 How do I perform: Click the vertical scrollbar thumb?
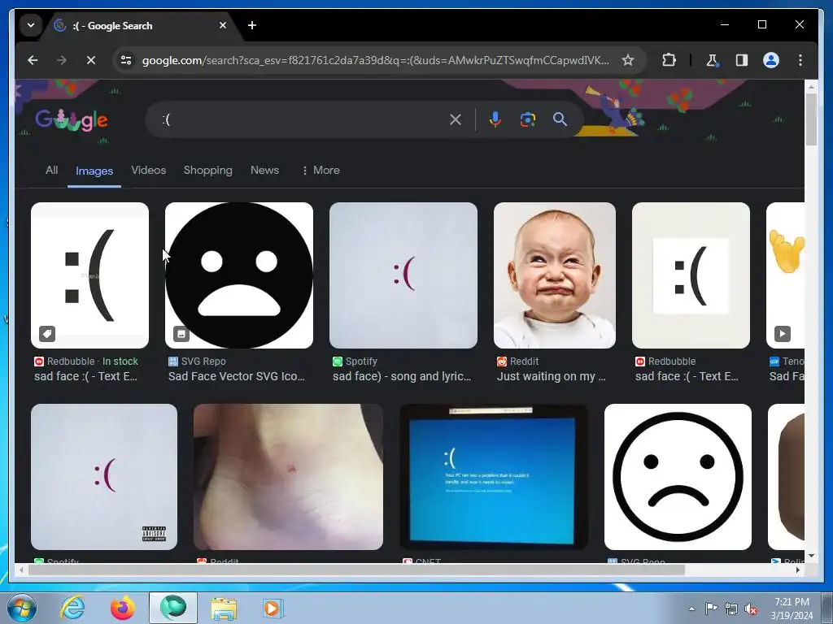[811, 119]
